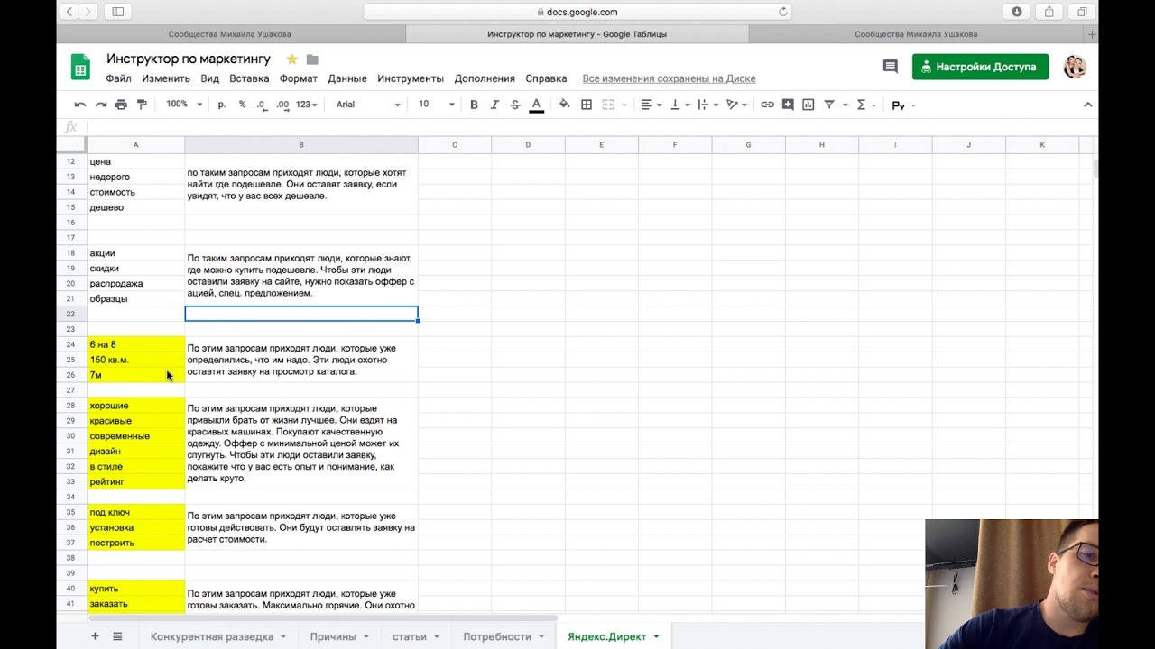Open the Формат menu
This screenshot has height=649, width=1155.
[x=298, y=78]
